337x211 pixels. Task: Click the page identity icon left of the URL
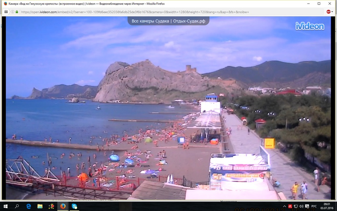pyautogui.click(x=6, y=12)
